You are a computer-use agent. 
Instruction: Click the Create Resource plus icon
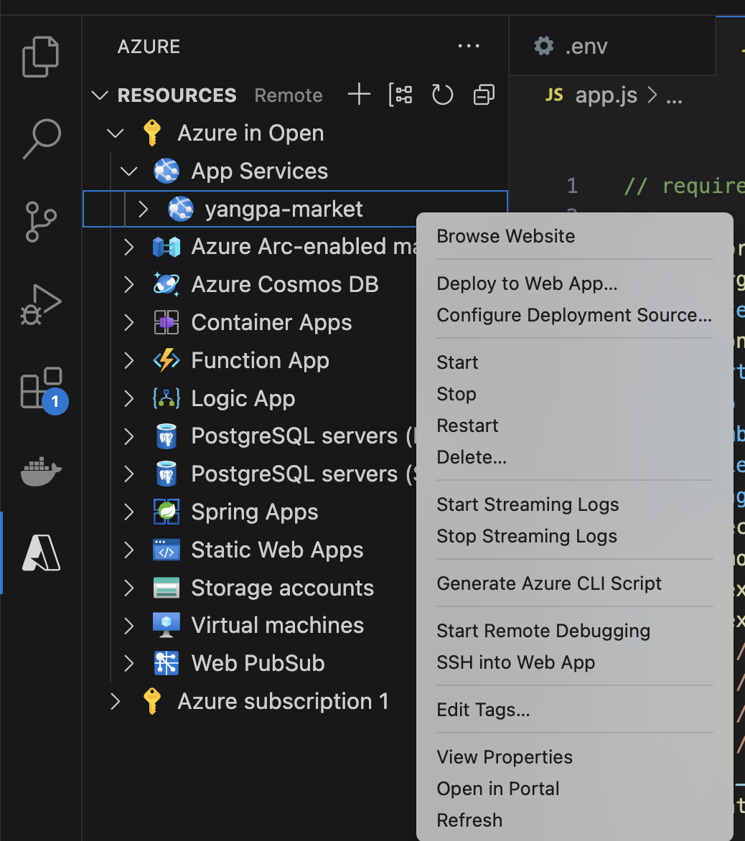pos(360,95)
